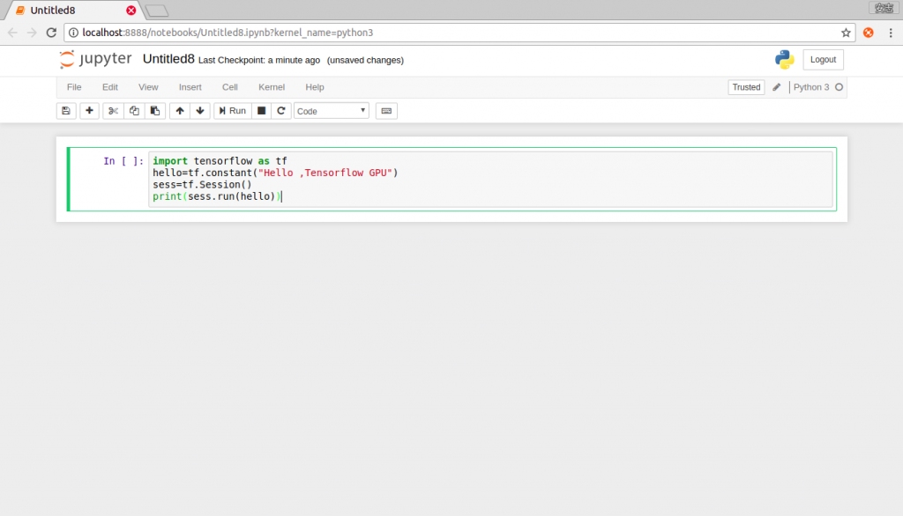Click the Last Checkpoint status text
The width and height of the screenshot is (903, 516).
point(259,61)
